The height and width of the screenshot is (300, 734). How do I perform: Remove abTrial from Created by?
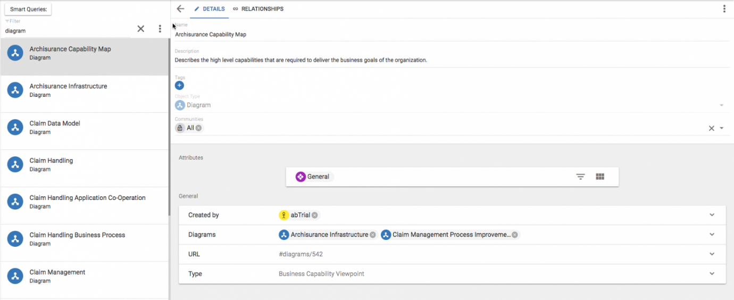click(315, 215)
